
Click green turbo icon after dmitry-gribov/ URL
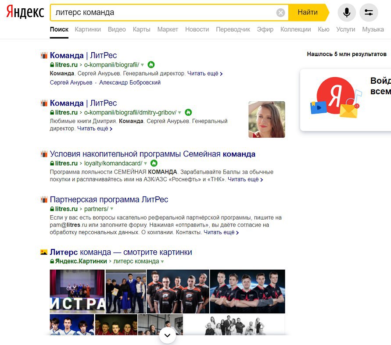point(188,112)
